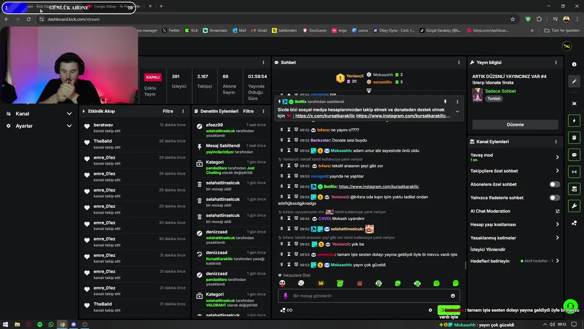Open the Sahibinden bookmark

[284, 31]
